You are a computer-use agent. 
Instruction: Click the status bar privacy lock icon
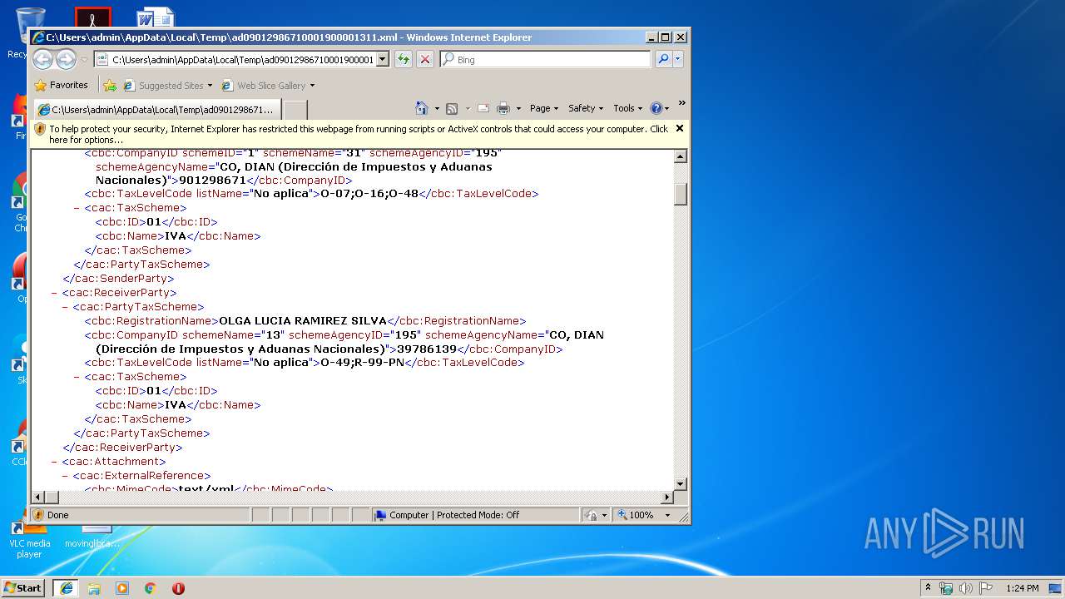tap(591, 515)
